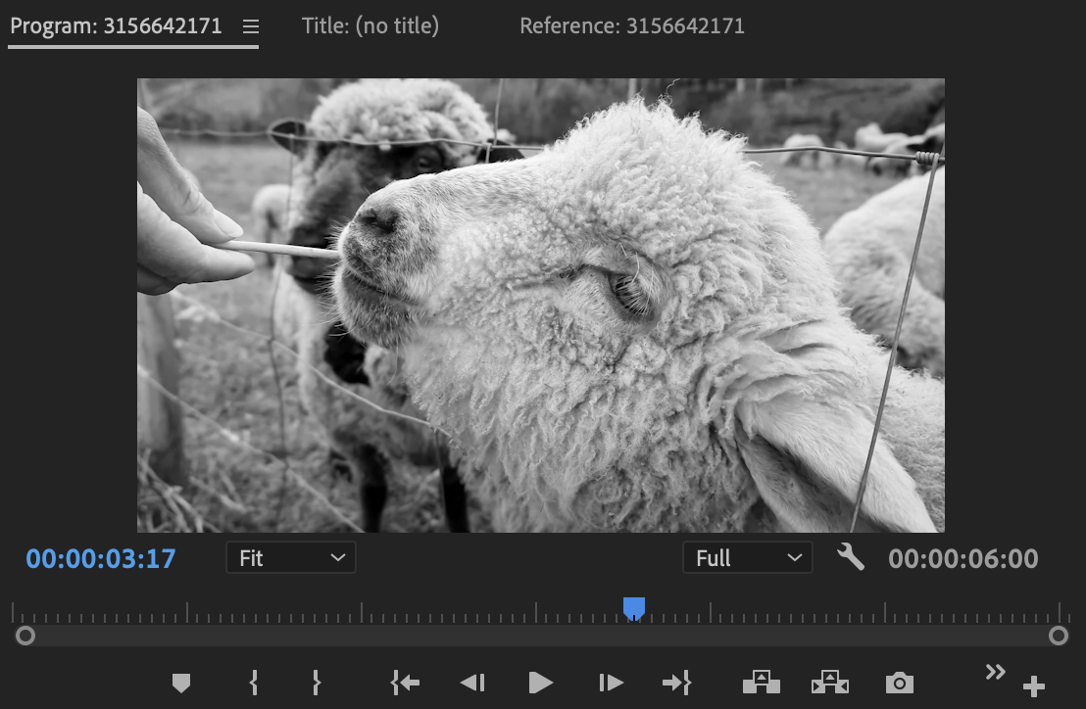Jump to the Out point

point(676,683)
